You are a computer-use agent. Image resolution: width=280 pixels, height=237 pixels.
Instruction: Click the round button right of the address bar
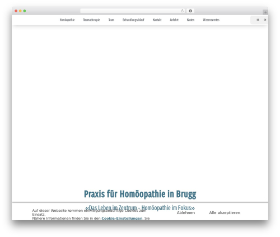[x=190, y=11]
